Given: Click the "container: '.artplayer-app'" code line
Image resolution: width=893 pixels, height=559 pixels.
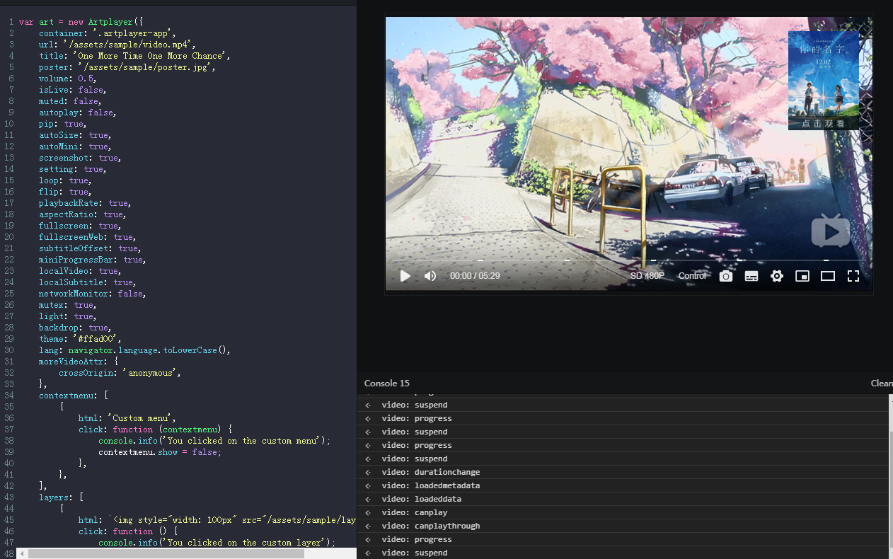Looking at the screenshot, I should click(x=107, y=33).
